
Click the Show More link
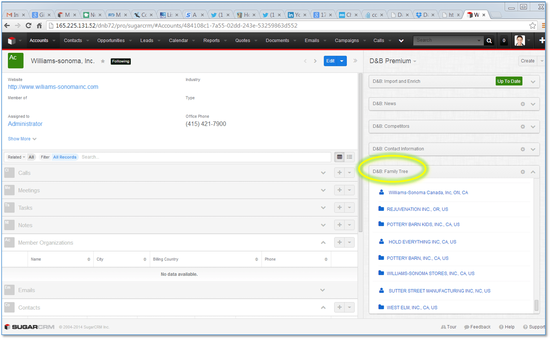click(22, 139)
